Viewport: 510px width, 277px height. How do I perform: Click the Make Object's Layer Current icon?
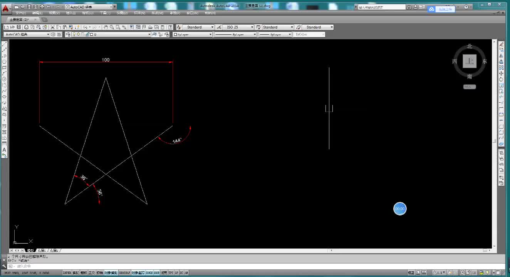pos(154,34)
